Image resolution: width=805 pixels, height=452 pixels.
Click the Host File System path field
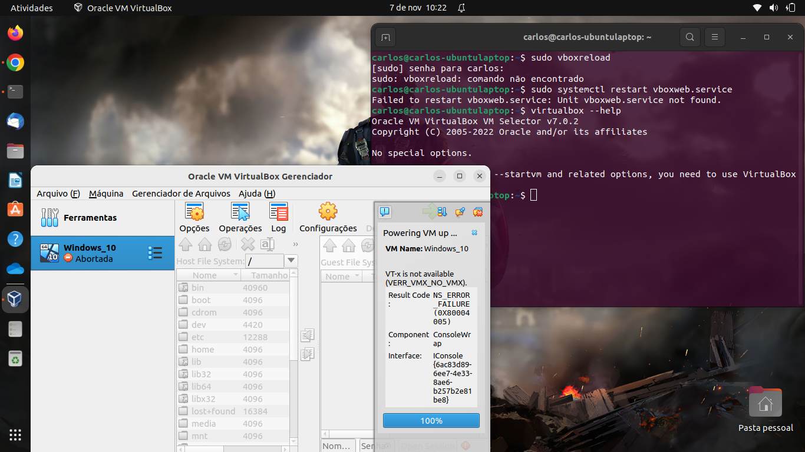pyautogui.click(x=264, y=261)
